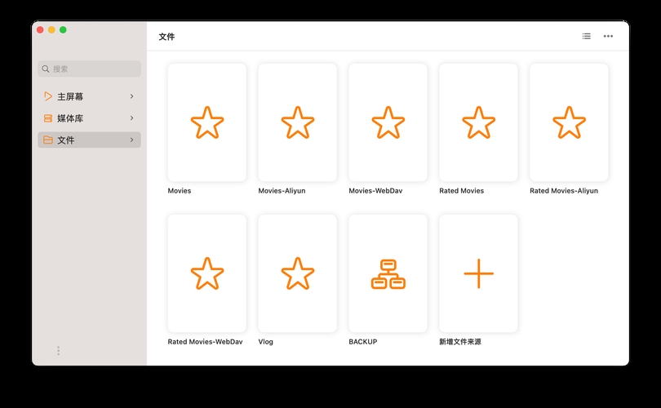
Task: Expand the 文件 chevron
Action: click(131, 140)
